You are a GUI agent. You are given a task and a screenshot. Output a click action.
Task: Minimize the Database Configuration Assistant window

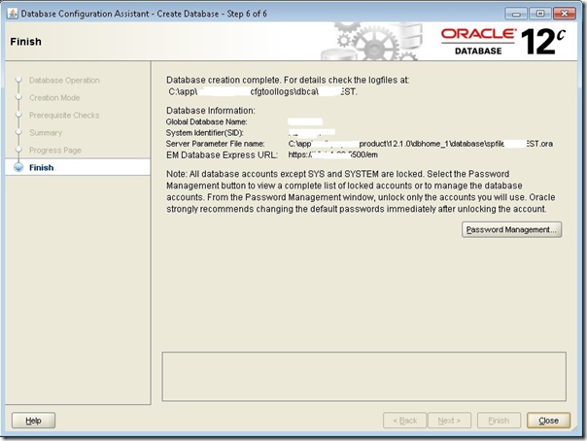[x=516, y=14]
